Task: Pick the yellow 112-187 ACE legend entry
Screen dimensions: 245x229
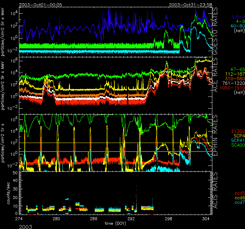Action: coord(235,74)
